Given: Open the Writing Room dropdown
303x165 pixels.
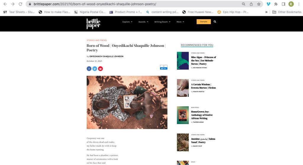Looking at the screenshot, I should (x=162, y=22).
